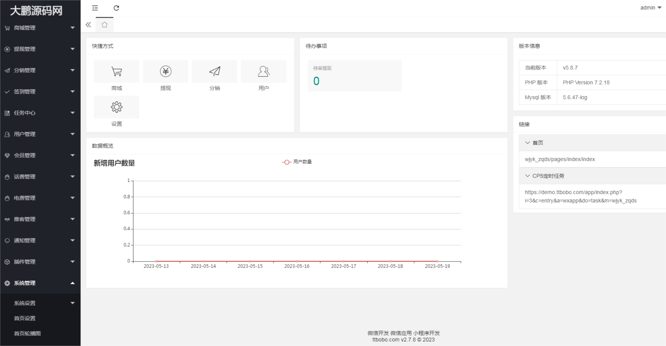The image size is (666, 346).
Task: Click the 提现 yen shortcut icon
Action: (166, 72)
